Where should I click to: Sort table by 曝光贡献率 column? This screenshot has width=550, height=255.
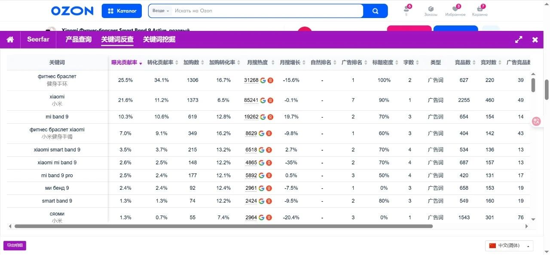tap(127, 63)
